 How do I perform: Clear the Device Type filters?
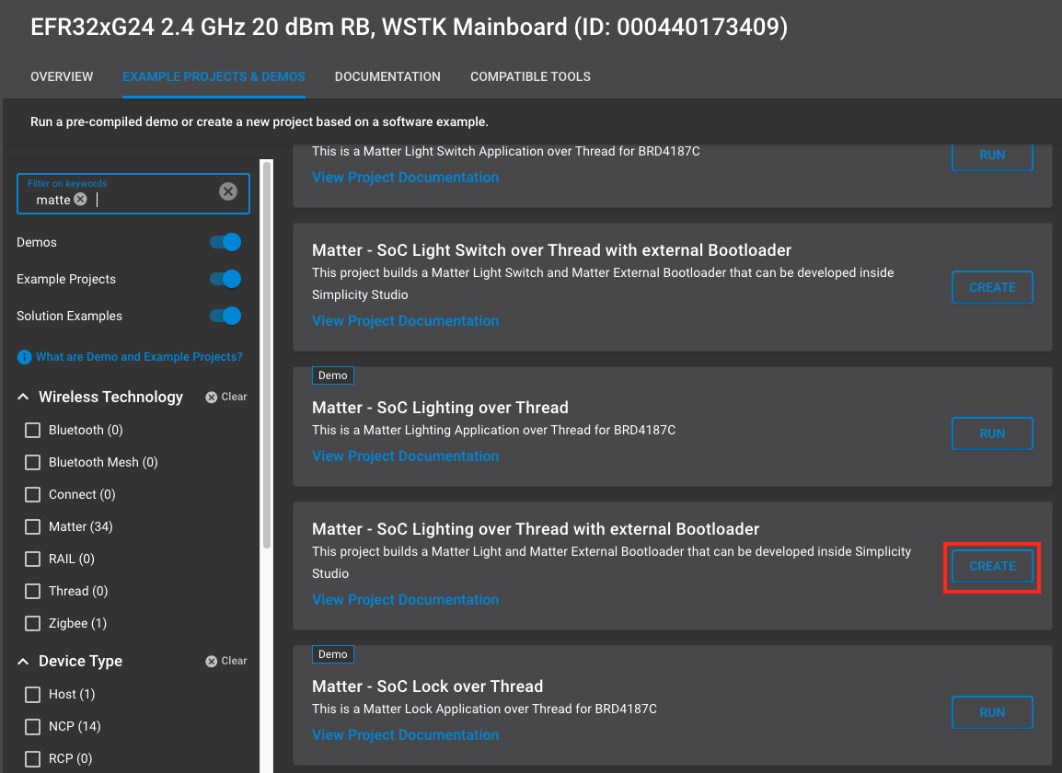[226, 661]
